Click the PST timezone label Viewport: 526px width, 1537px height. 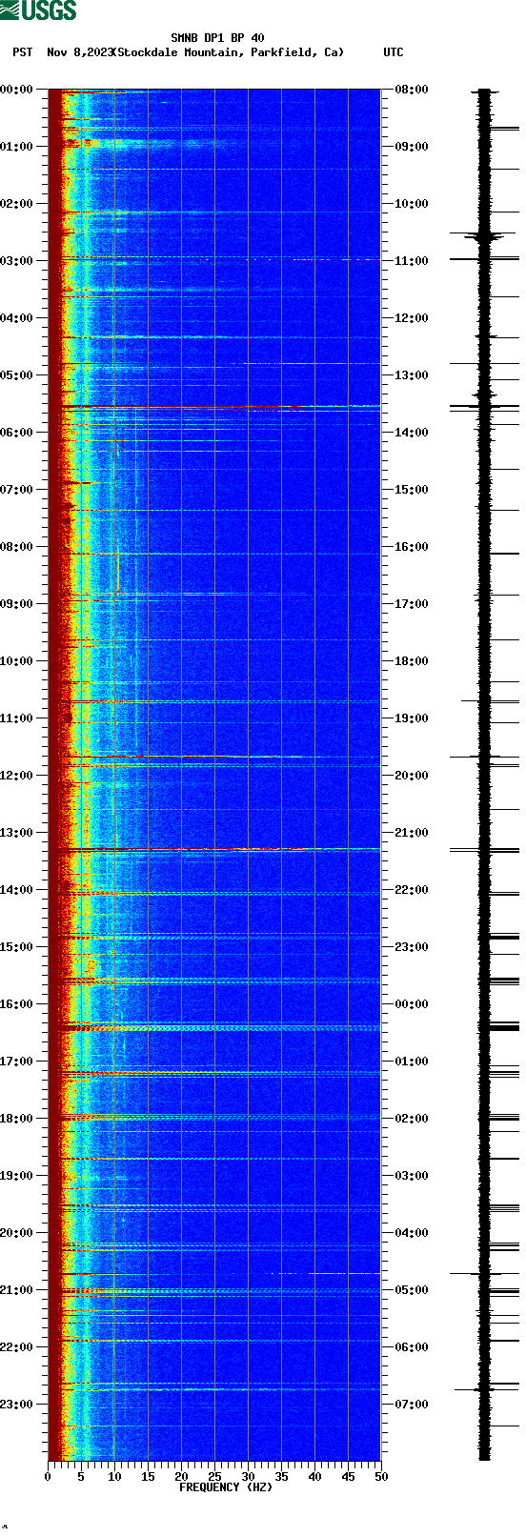click(x=23, y=52)
